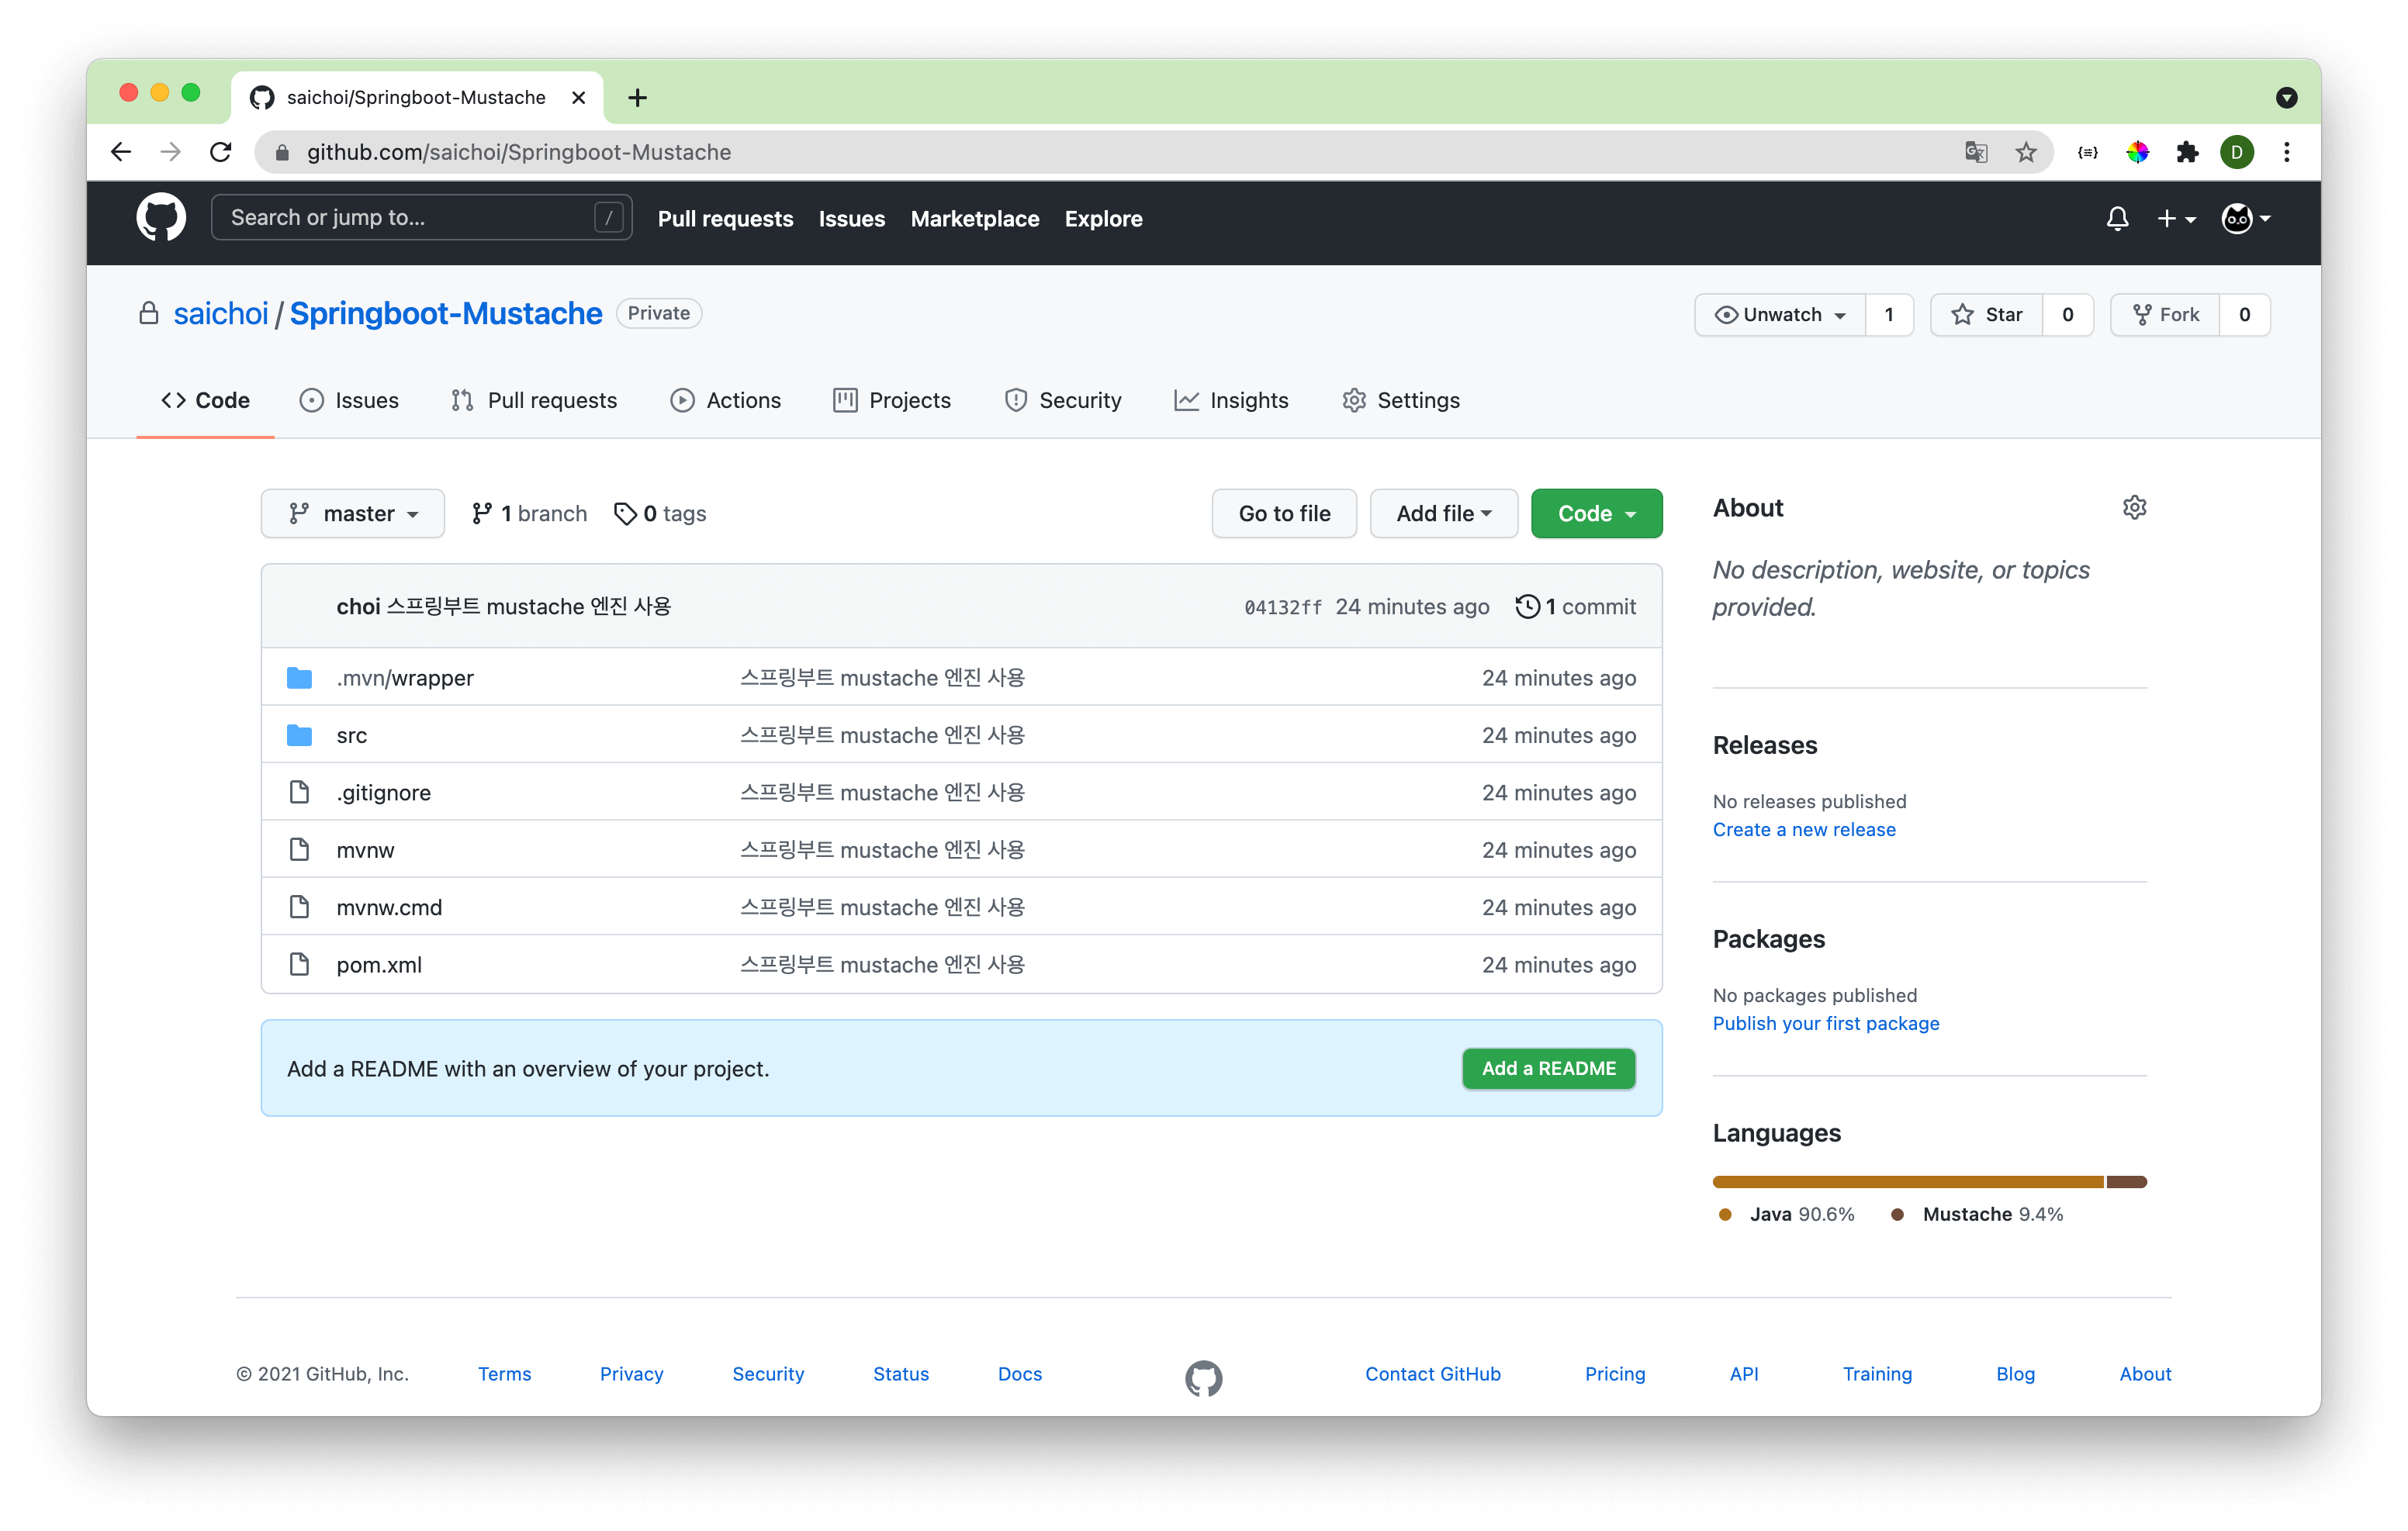Click the GitHub logo in the footer

click(1203, 1378)
